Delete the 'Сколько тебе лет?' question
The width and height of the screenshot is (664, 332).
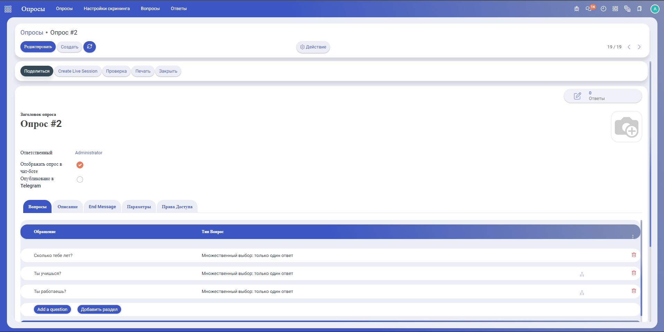click(x=634, y=255)
